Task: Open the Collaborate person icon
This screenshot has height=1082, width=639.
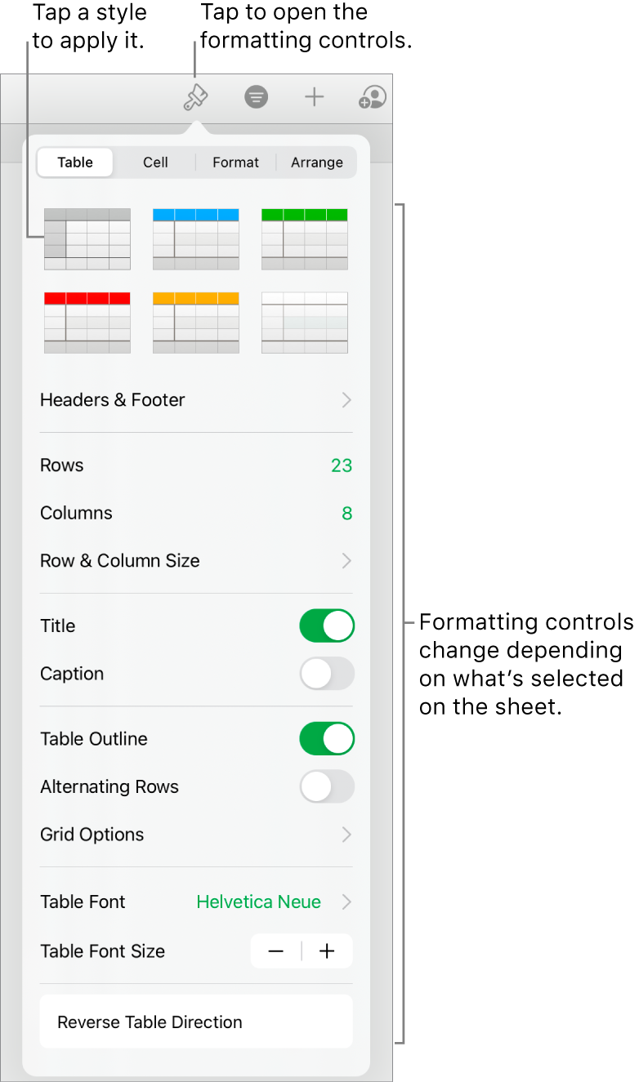Action: (372, 98)
